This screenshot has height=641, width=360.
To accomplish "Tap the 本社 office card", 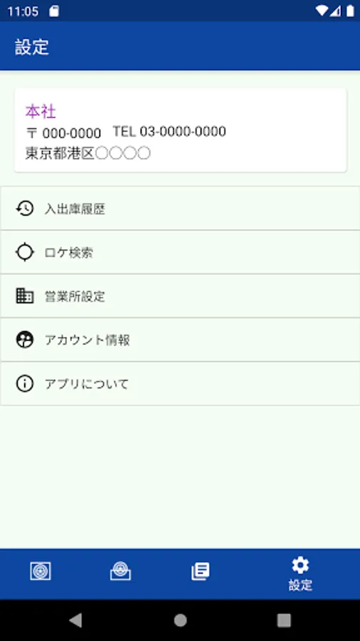I will 181,130.
